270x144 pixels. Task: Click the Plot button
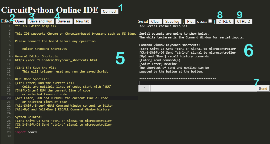pyautogui.click(x=190, y=21)
